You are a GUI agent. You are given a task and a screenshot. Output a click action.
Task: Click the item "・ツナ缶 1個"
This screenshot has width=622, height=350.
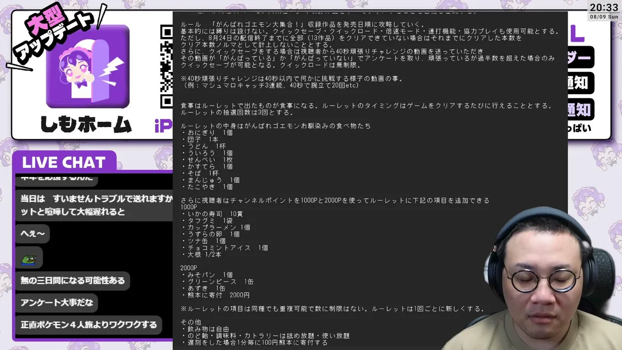tap(203, 241)
